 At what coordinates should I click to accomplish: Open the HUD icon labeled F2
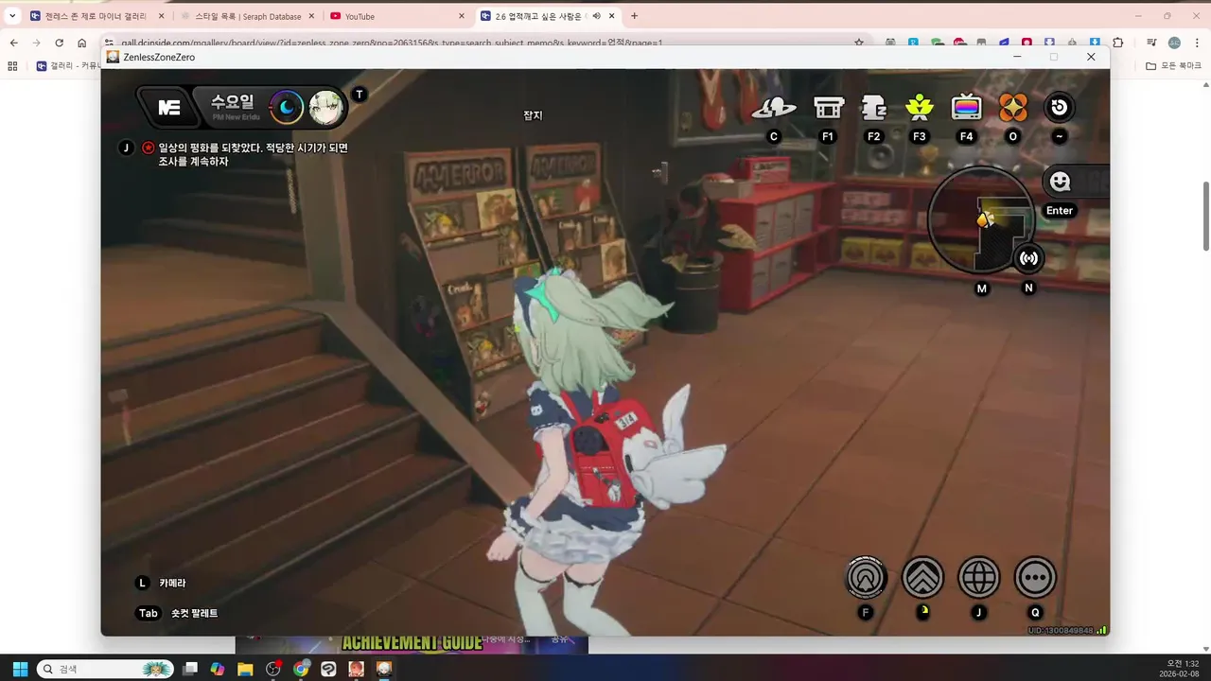click(x=873, y=108)
